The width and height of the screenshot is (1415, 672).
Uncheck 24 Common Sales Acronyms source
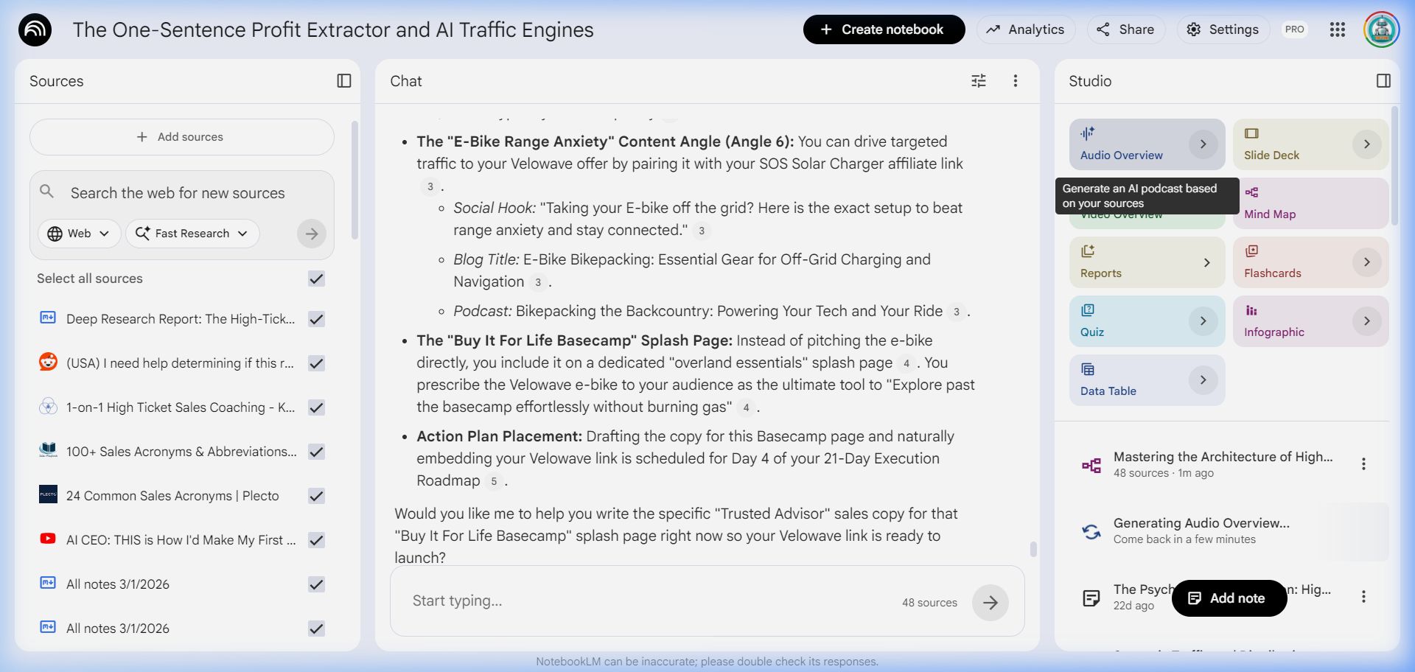[x=317, y=496]
